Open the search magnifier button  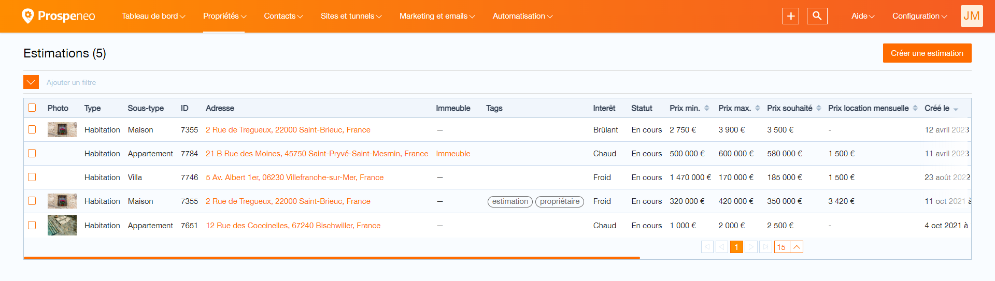pos(817,16)
